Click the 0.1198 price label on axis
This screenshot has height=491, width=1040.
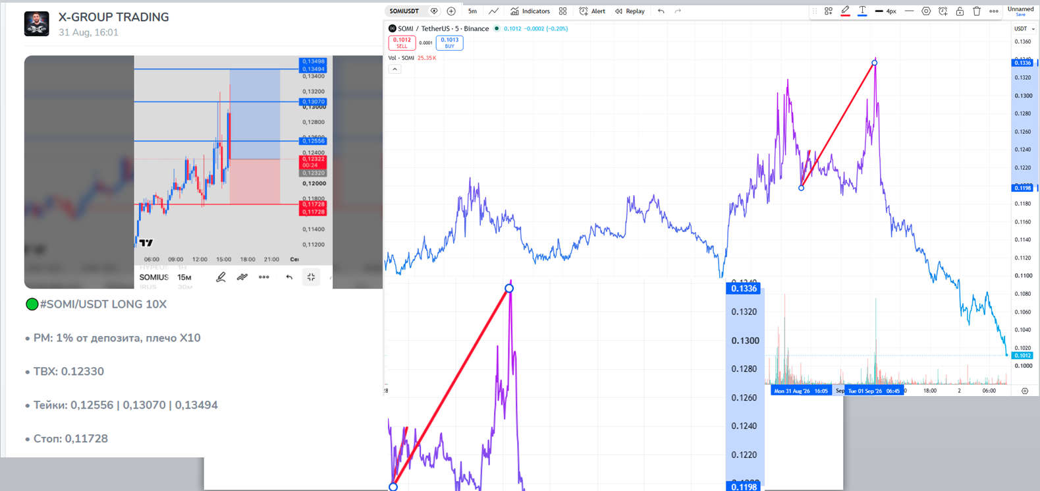point(1022,188)
